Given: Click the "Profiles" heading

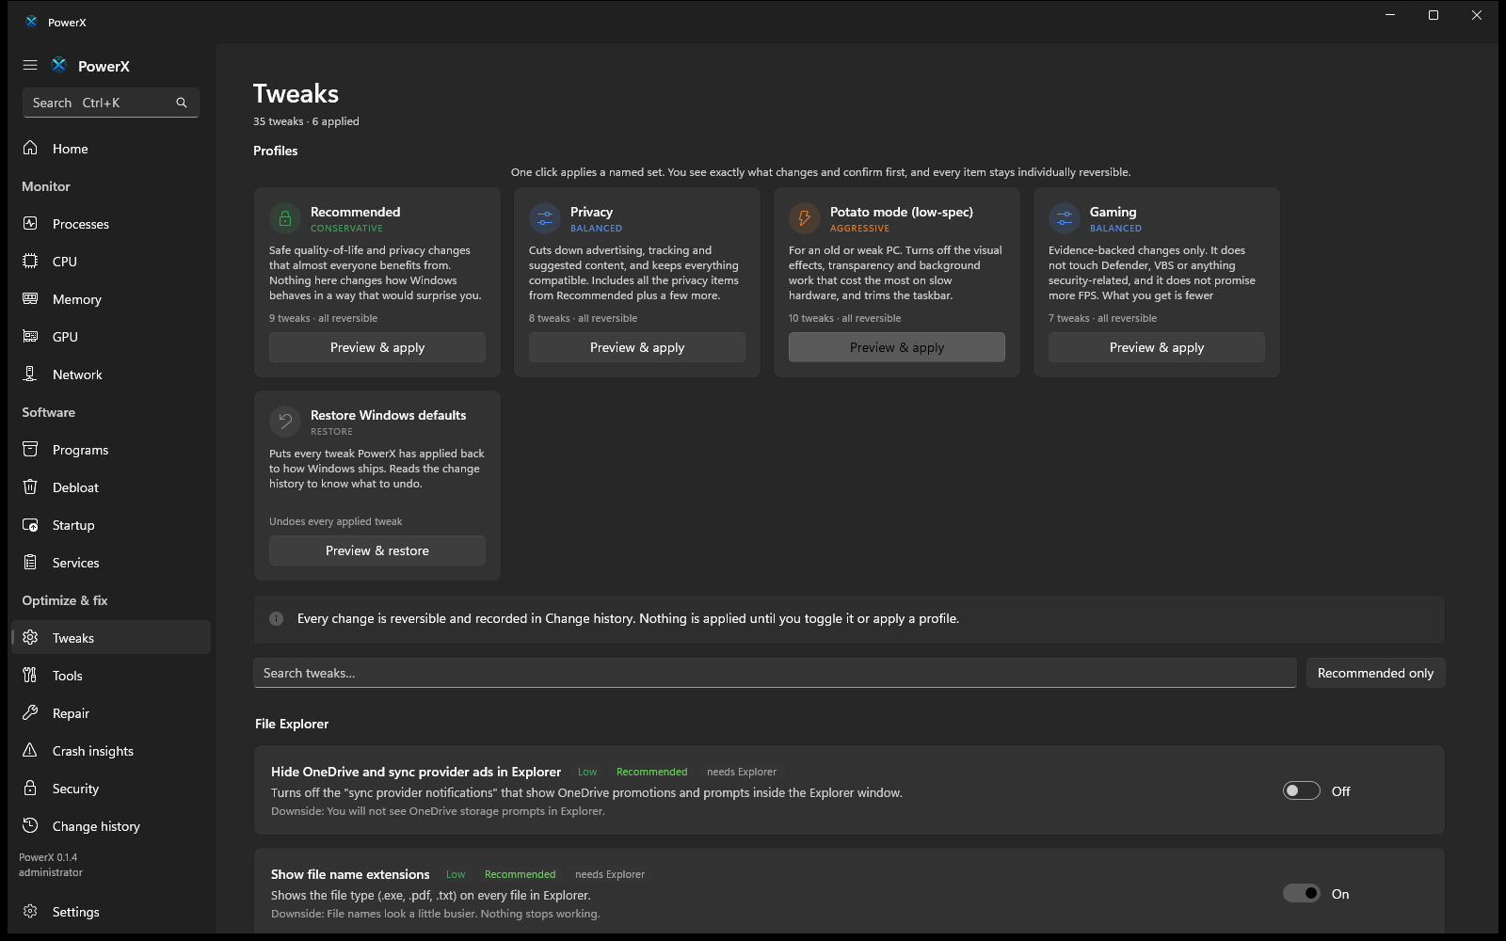Looking at the screenshot, I should (276, 151).
